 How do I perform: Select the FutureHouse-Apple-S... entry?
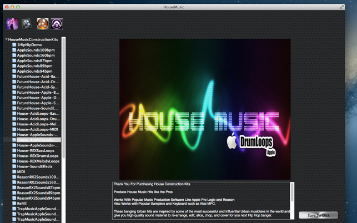pyautogui.click(x=38, y=103)
